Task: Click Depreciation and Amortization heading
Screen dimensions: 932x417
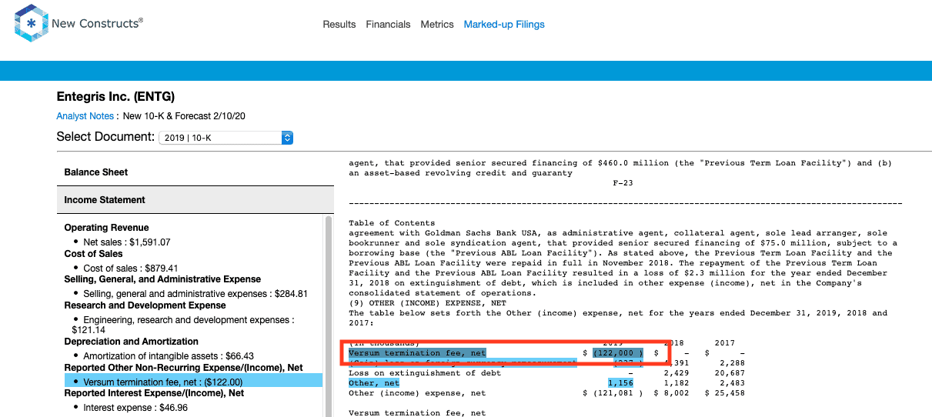Action: (131, 342)
